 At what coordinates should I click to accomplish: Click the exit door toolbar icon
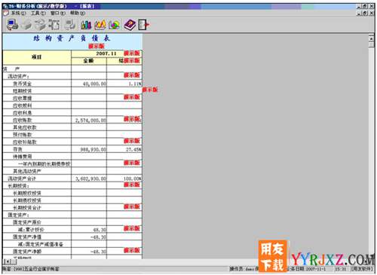[144, 25]
